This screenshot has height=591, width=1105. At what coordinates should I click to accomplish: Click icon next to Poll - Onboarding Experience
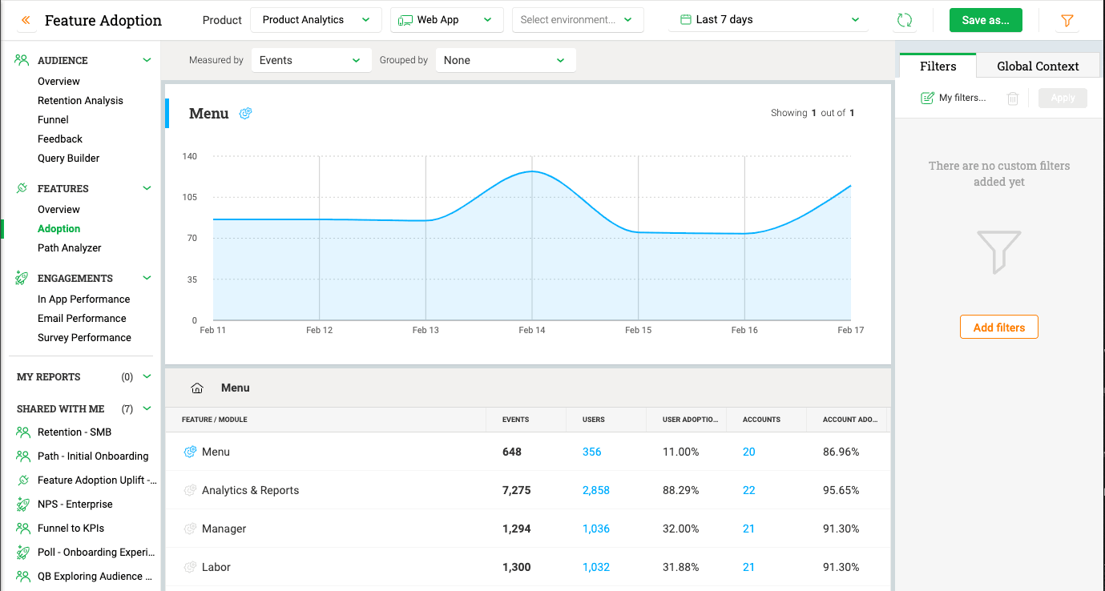click(22, 553)
